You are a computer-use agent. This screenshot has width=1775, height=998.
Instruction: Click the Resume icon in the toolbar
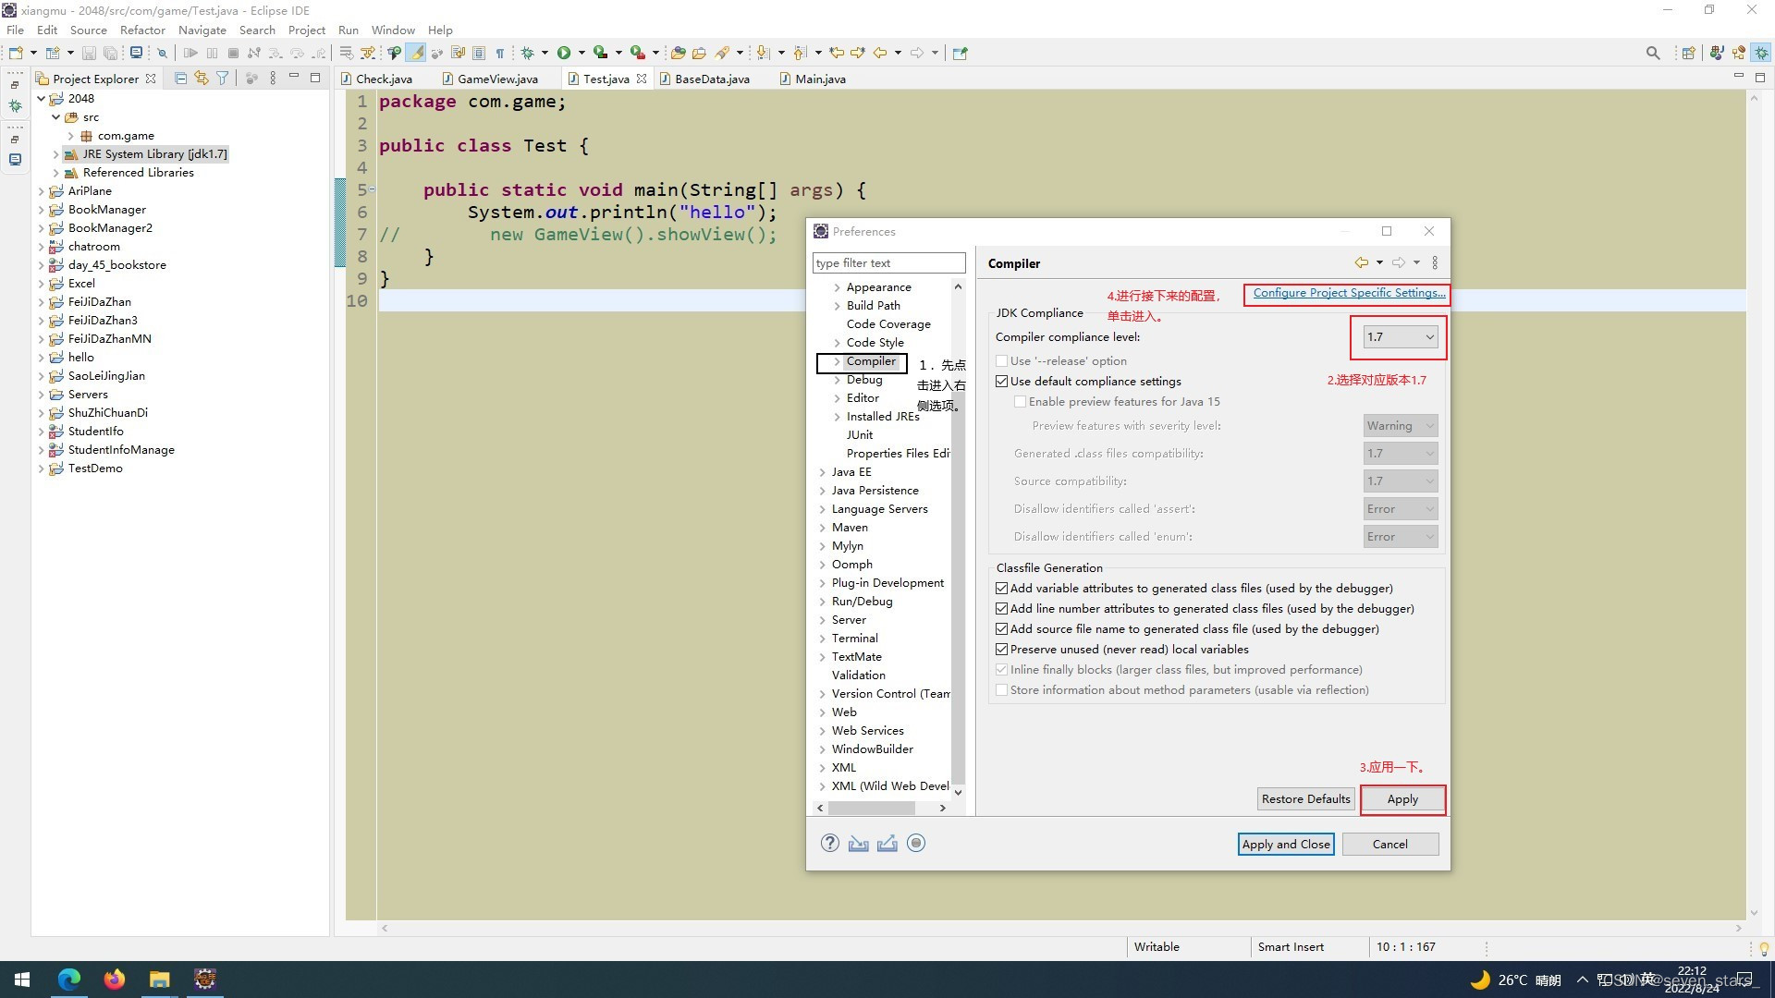pyautogui.click(x=192, y=53)
